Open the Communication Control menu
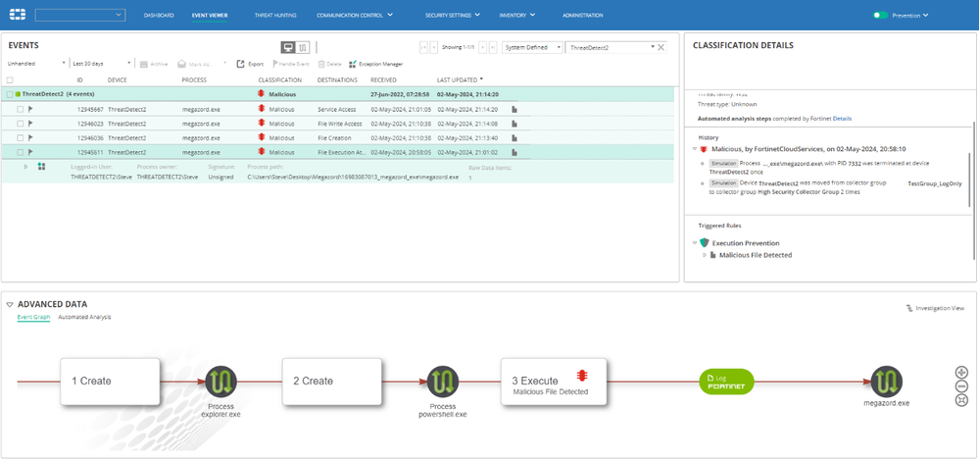The width and height of the screenshot is (979, 460). 355,15
